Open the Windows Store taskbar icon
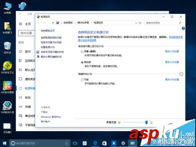Image resolution: width=196 pixels, height=147 pixels. point(104,143)
